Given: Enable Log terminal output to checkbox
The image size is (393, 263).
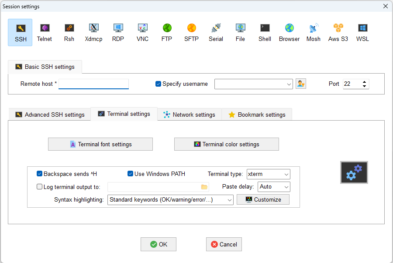Looking at the screenshot, I should 39,187.
